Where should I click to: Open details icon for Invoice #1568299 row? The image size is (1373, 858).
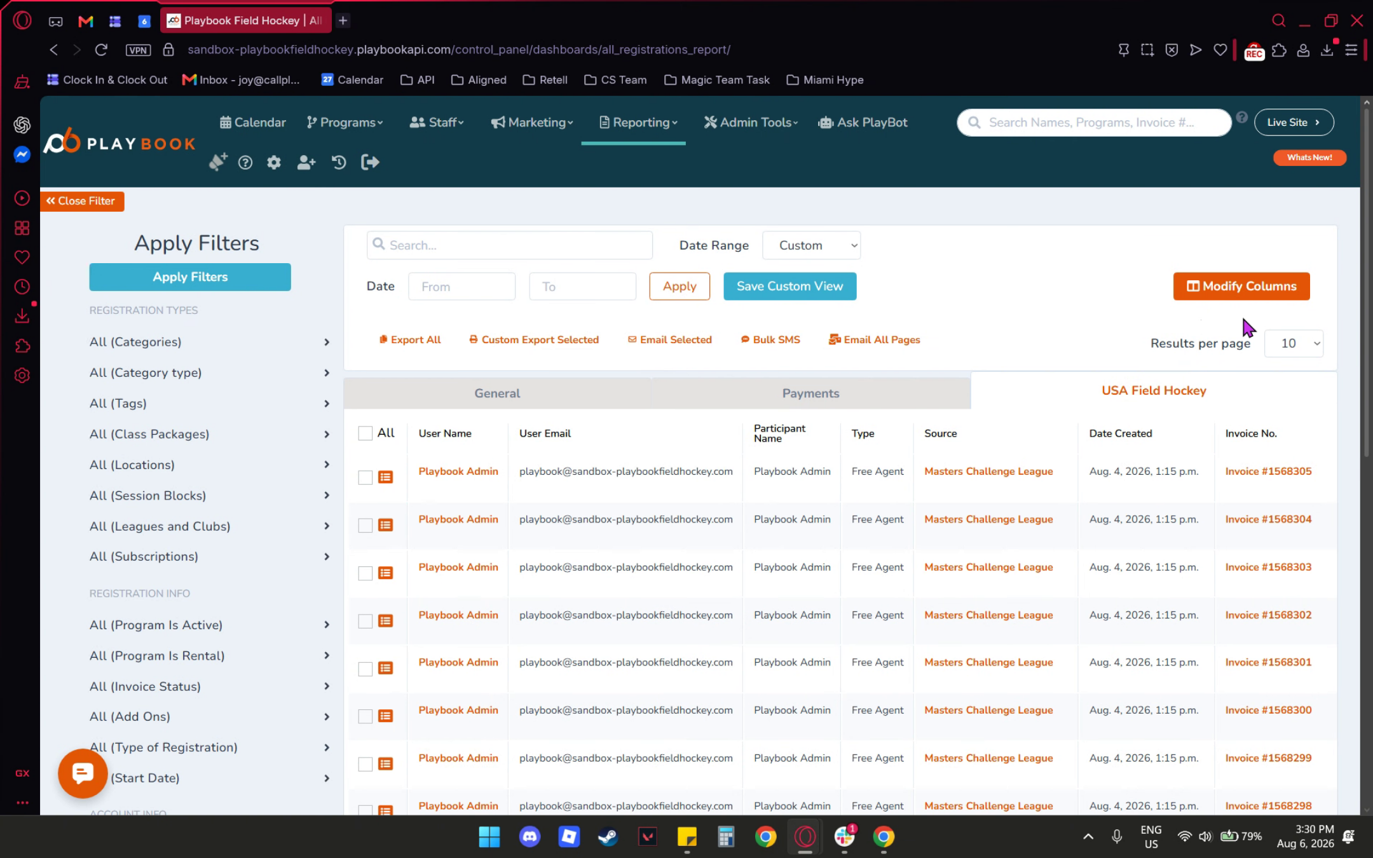[x=385, y=764]
